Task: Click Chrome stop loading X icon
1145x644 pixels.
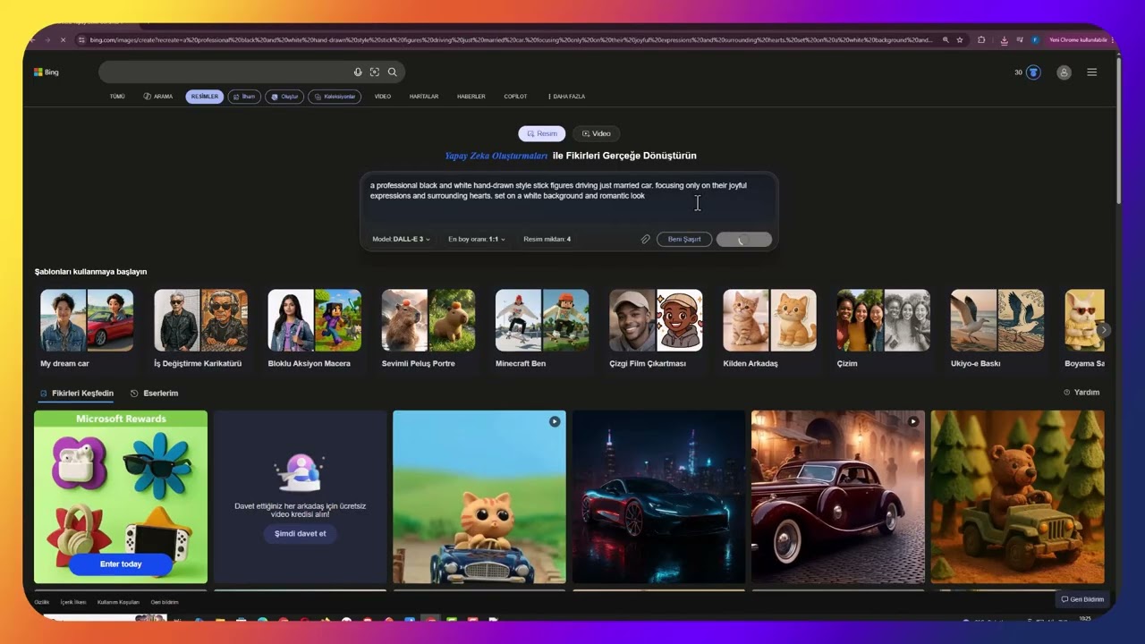Action: click(63, 40)
